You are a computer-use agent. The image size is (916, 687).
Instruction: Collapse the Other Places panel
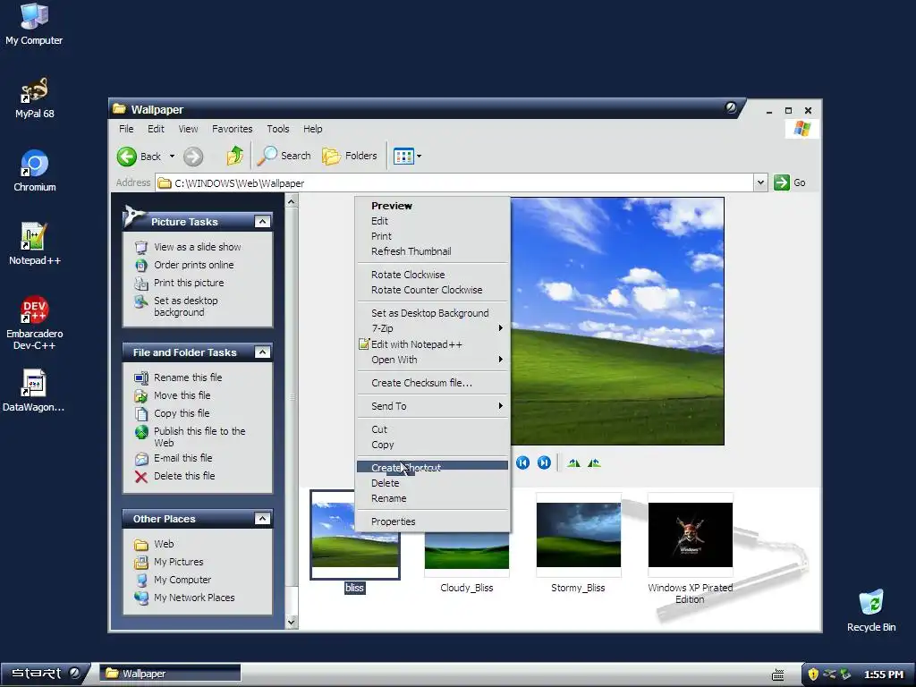(262, 519)
